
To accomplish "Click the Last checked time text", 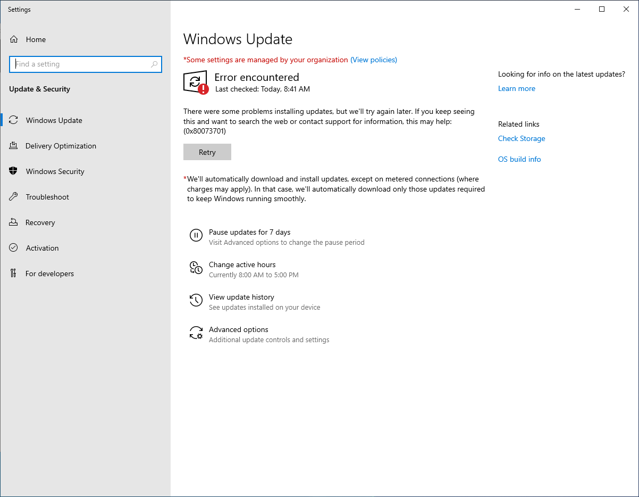I will pyautogui.click(x=263, y=89).
